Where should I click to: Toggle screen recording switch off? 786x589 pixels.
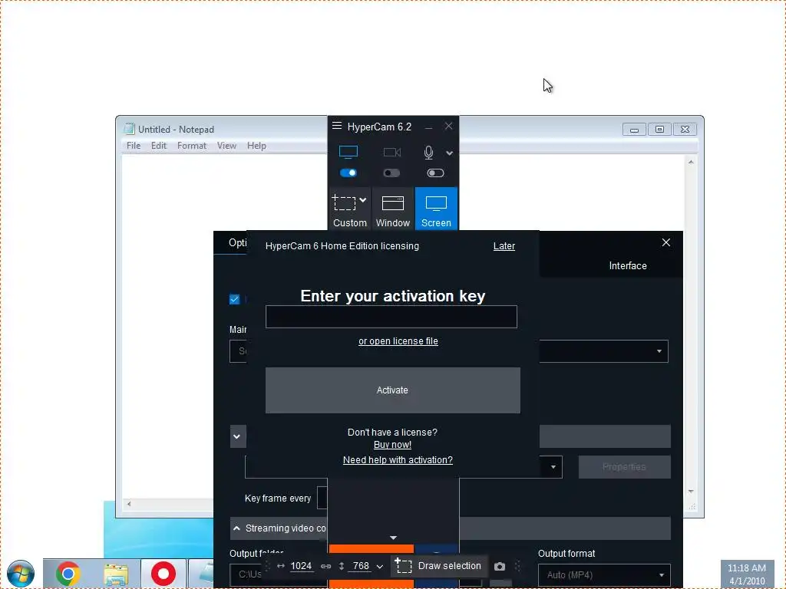[x=348, y=173]
